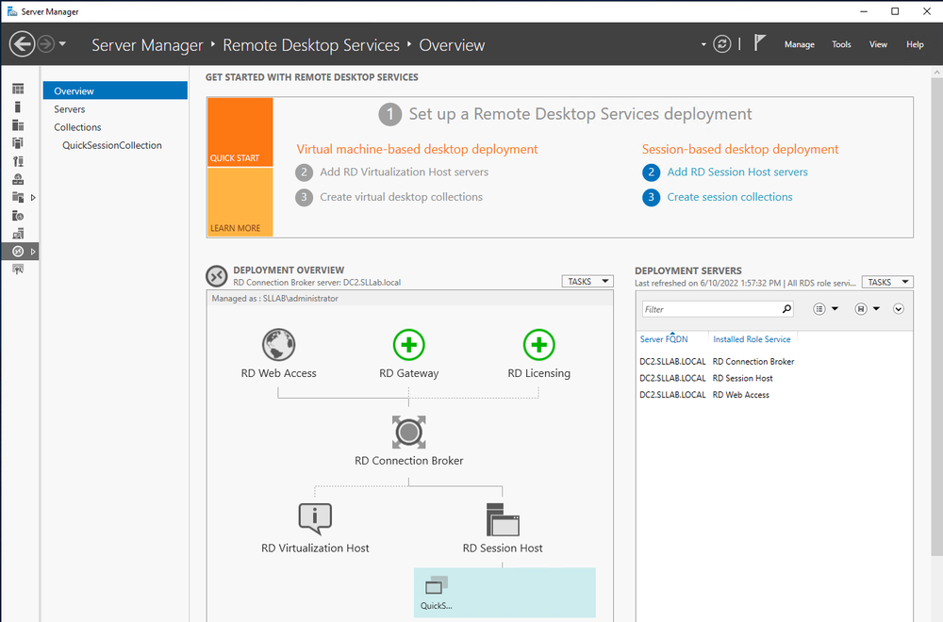Click the LEARN MORE tile
943x622 pixels.
pyautogui.click(x=240, y=202)
